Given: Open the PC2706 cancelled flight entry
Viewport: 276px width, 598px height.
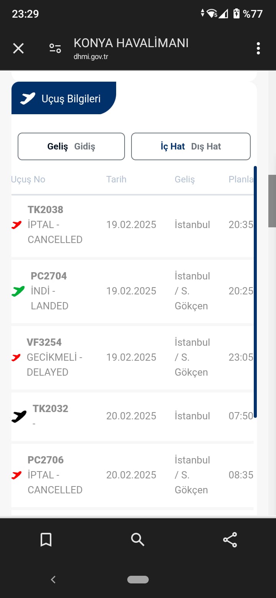Looking at the screenshot, I should point(132,475).
